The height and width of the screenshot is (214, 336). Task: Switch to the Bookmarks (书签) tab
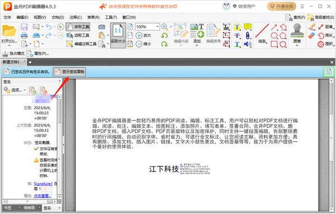8,208
